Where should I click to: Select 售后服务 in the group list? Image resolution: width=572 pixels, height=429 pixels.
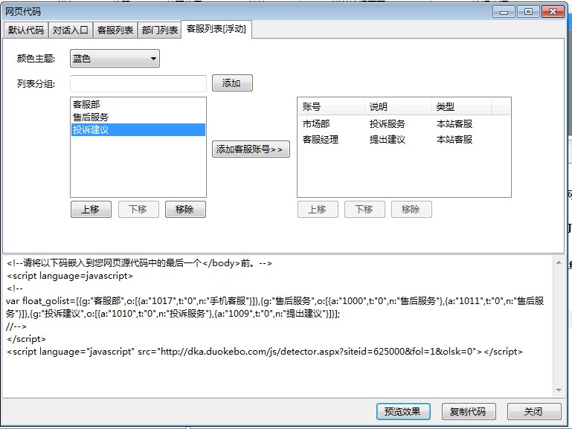tap(91, 117)
